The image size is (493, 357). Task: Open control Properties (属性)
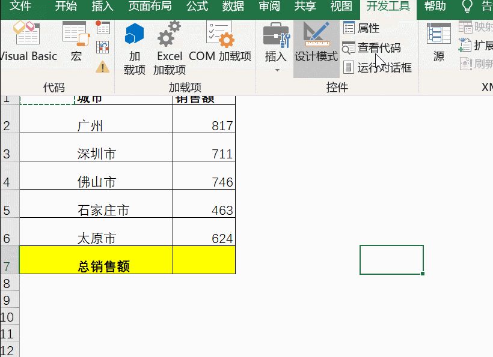(x=361, y=28)
